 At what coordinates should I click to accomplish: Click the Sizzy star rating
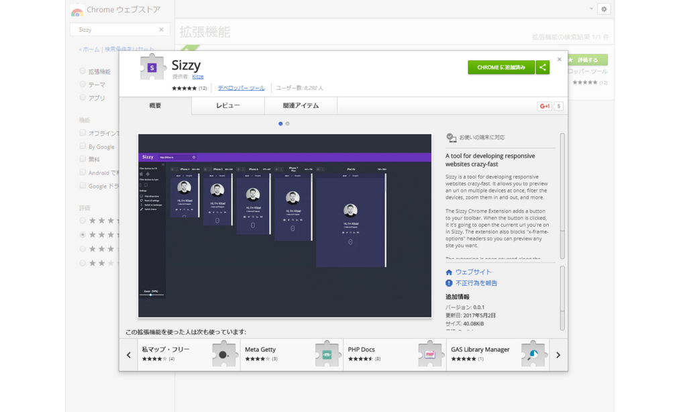(184, 88)
